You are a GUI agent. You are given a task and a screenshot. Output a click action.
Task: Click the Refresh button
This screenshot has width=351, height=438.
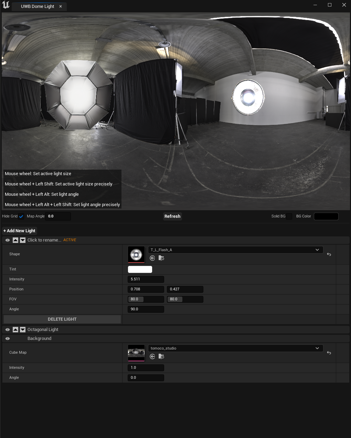(172, 216)
